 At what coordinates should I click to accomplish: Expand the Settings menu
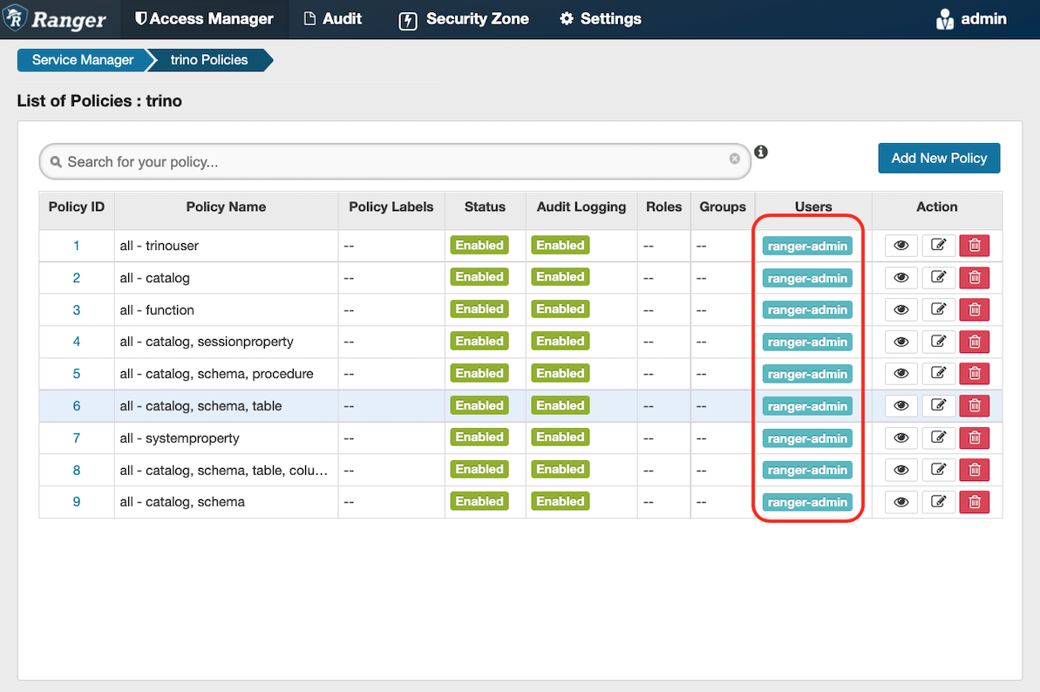[600, 19]
